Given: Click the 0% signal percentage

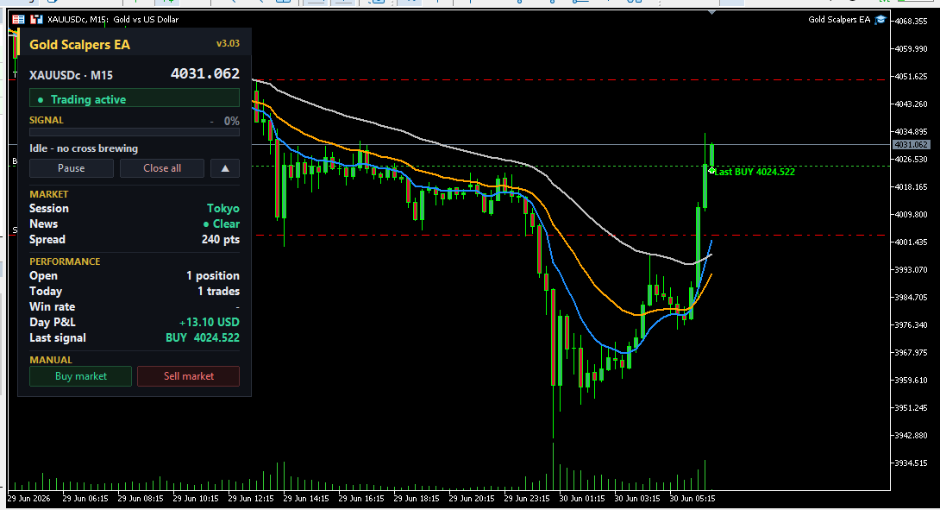Looking at the screenshot, I should 231,121.
